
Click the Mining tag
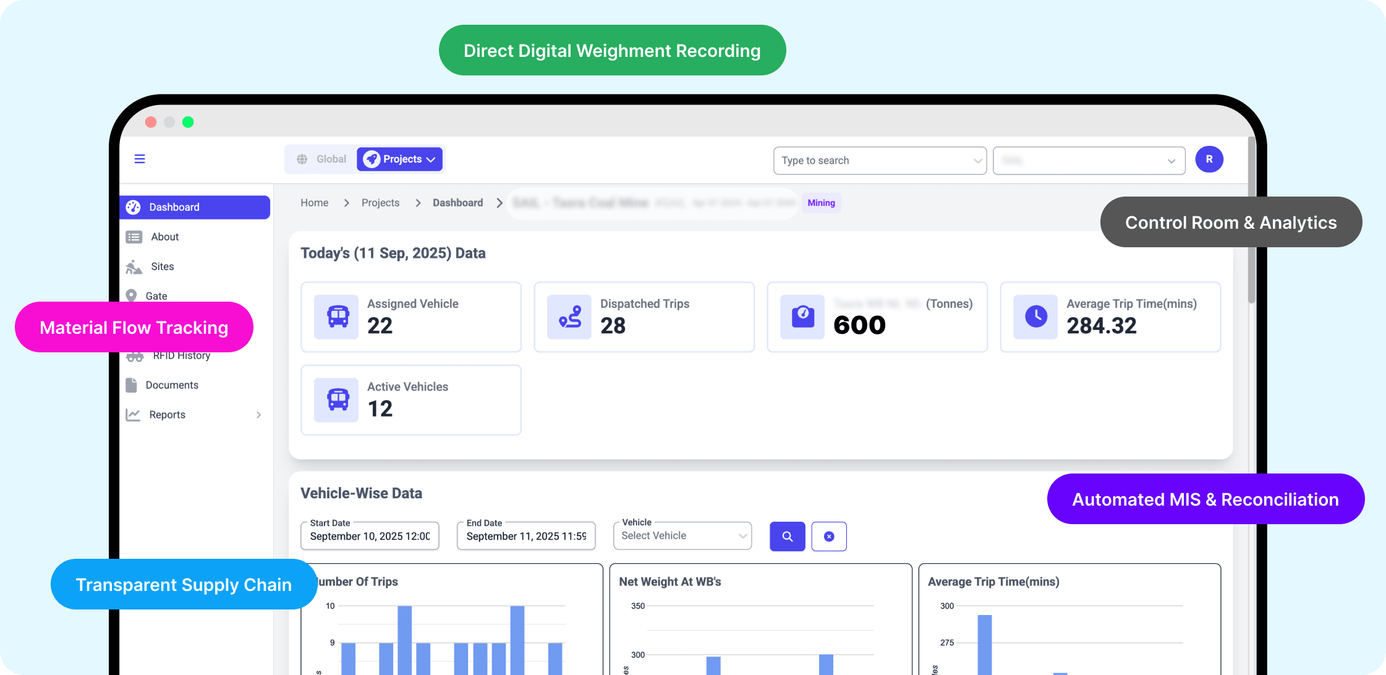pos(821,203)
